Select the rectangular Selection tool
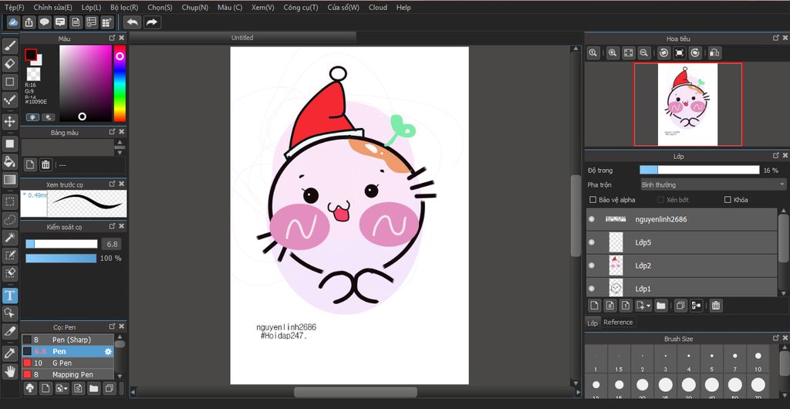 click(x=9, y=202)
